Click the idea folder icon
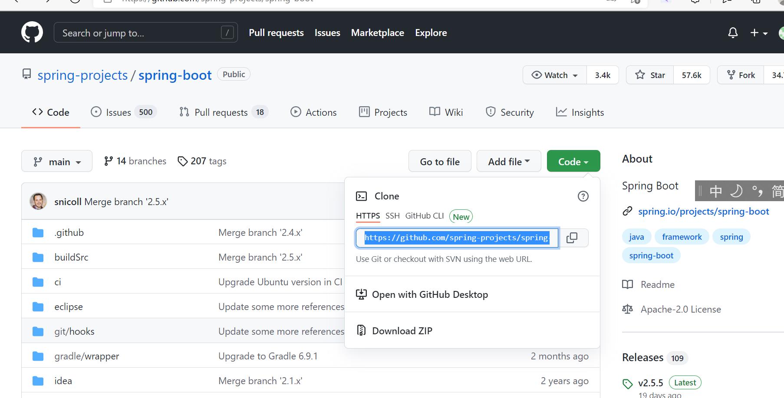Viewport: 784px width, 398px height. tap(38, 381)
